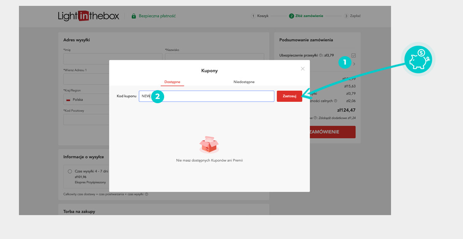This screenshot has width=463, height=239.
Task: Toggle the shipping insurance checkbox
Action: (354, 55)
